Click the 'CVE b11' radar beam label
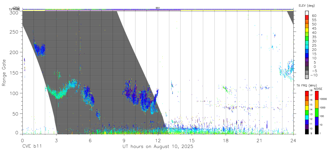330x152 pixels. (32, 147)
